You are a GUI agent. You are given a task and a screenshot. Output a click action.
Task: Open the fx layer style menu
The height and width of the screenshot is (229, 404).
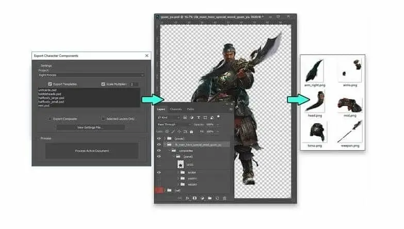[x=187, y=198]
